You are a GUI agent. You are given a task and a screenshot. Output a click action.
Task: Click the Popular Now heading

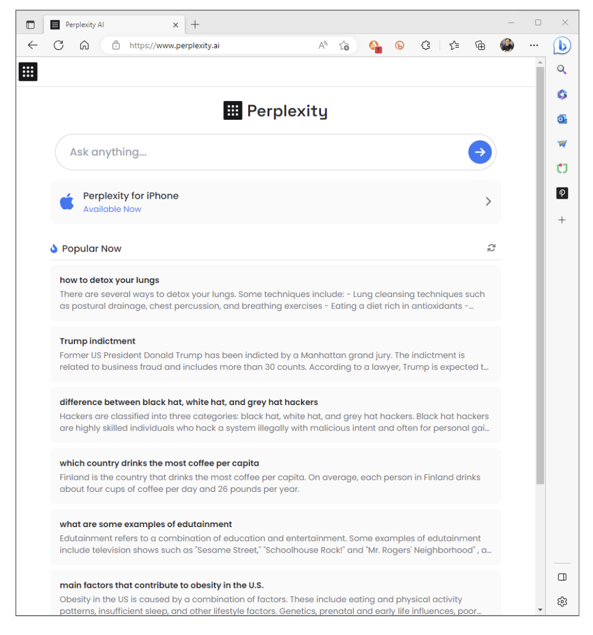[x=91, y=249]
